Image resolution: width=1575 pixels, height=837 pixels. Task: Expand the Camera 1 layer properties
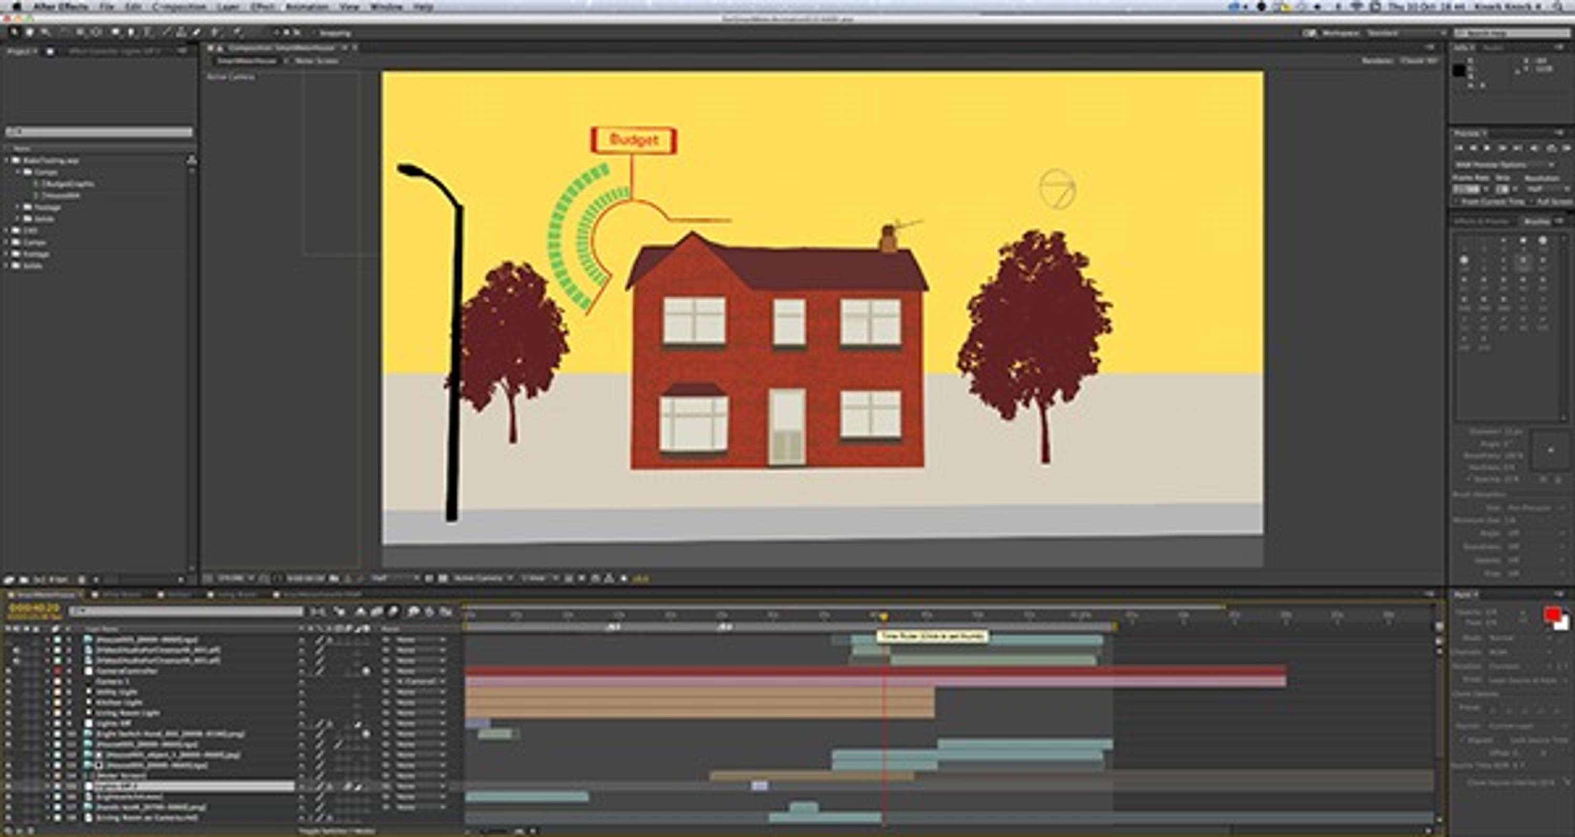pyautogui.click(x=47, y=681)
